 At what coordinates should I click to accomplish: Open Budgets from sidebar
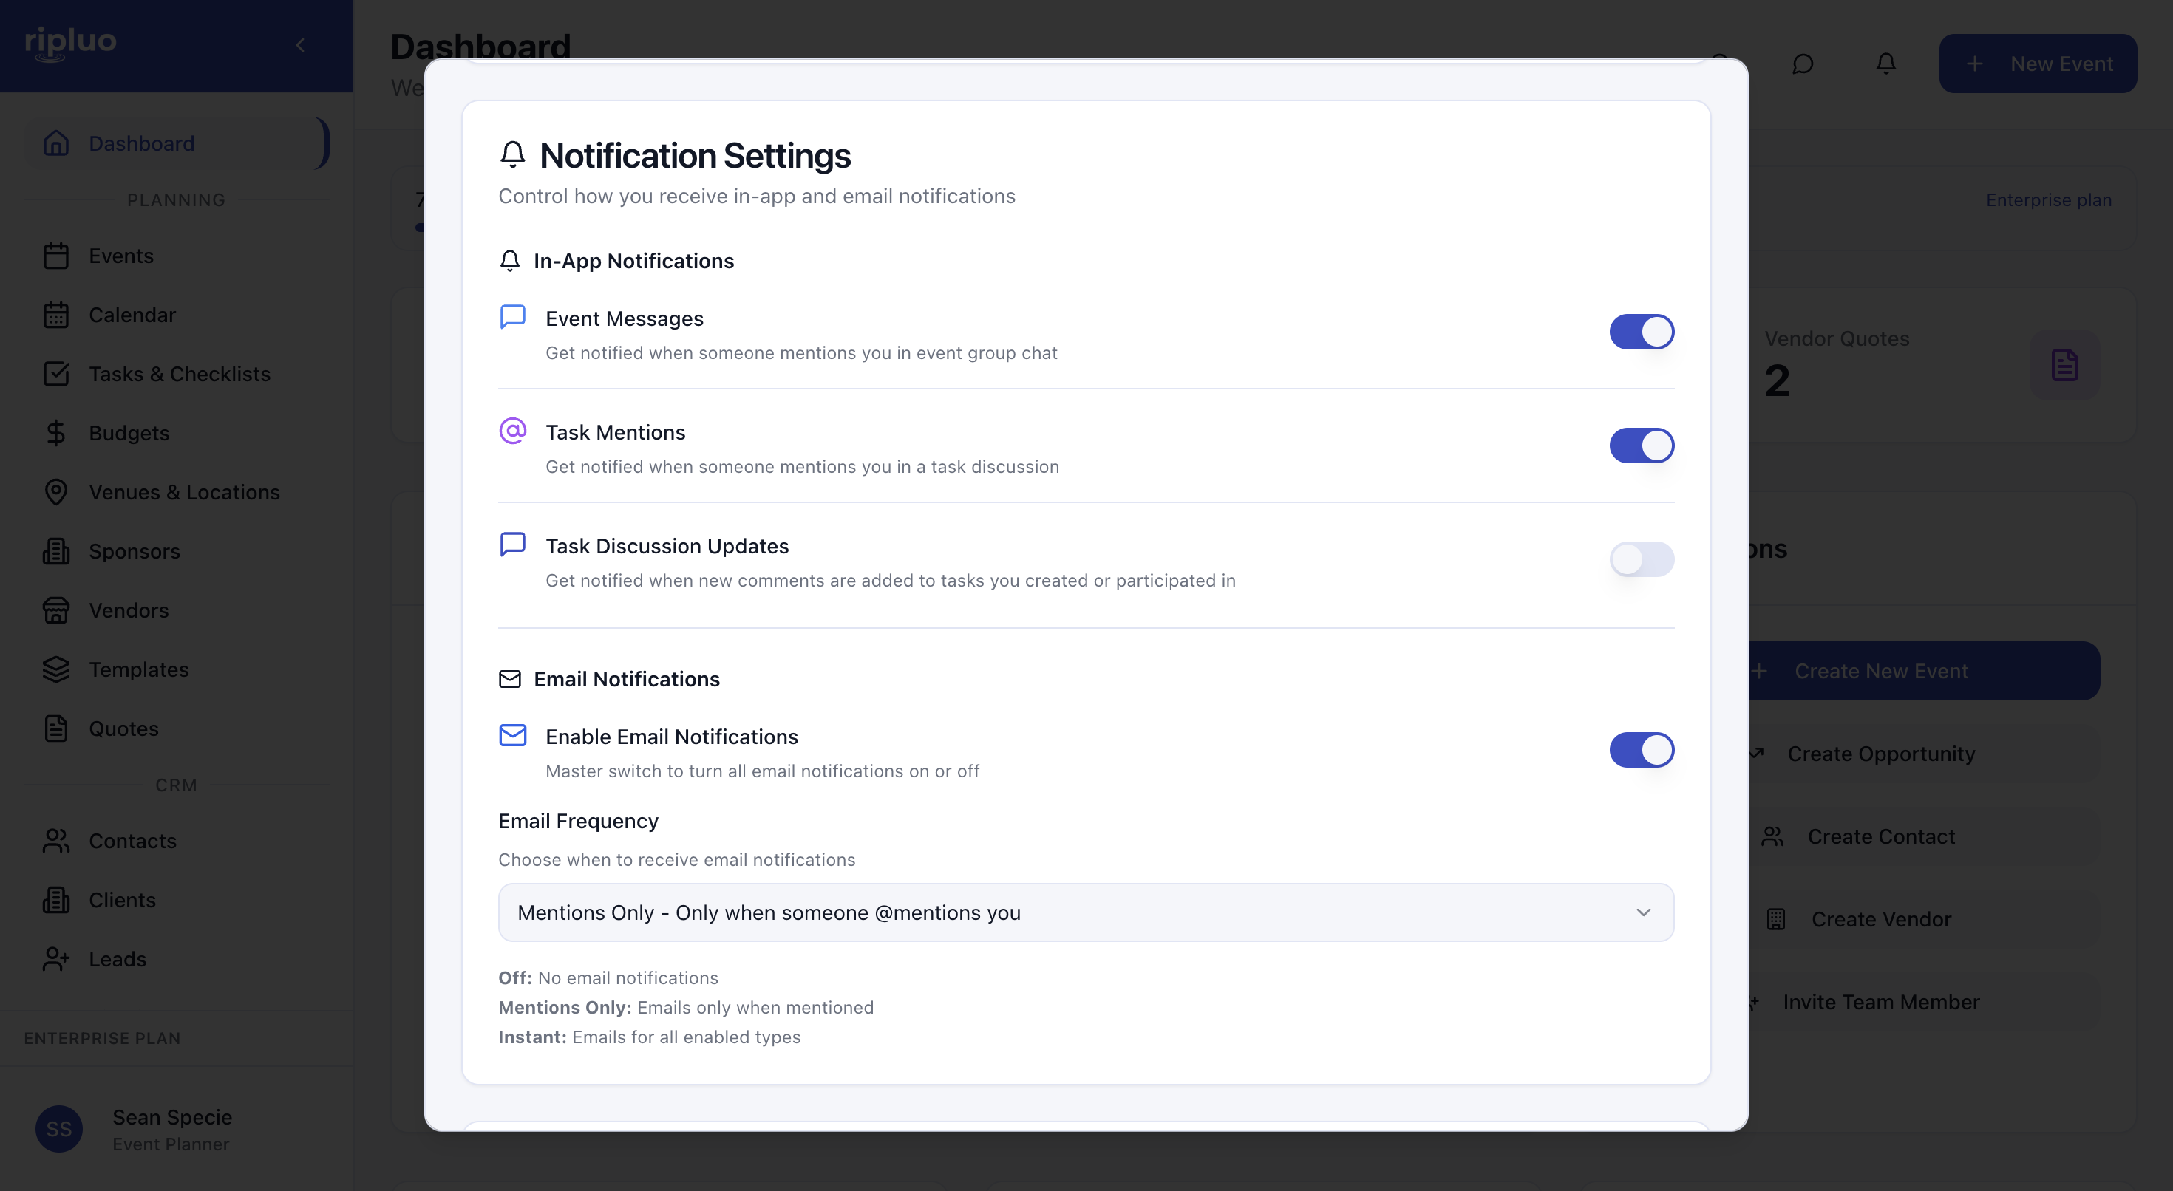coord(175,433)
